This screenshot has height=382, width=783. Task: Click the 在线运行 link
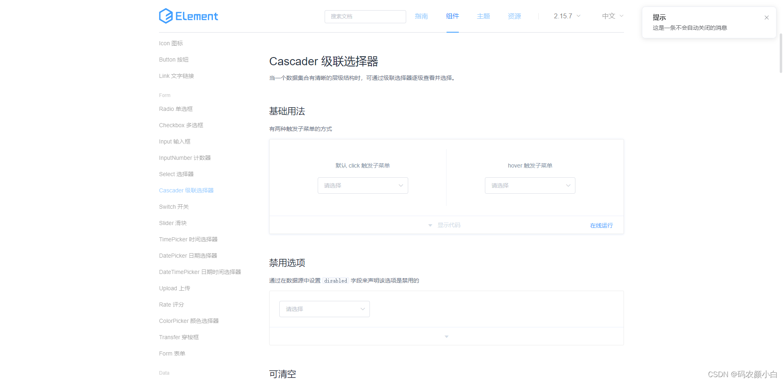(x=601, y=225)
